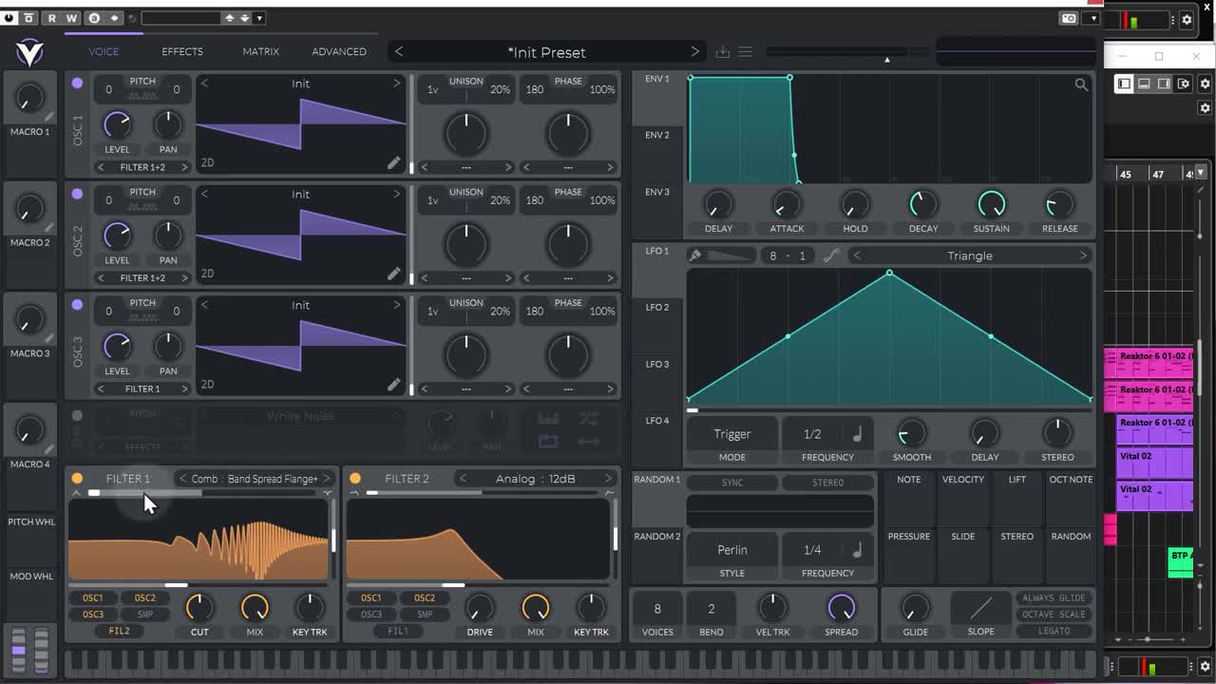Disable oscillator 1 power toggle
Image resolution: width=1216 pixels, height=684 pixels.
pos(77,83)
